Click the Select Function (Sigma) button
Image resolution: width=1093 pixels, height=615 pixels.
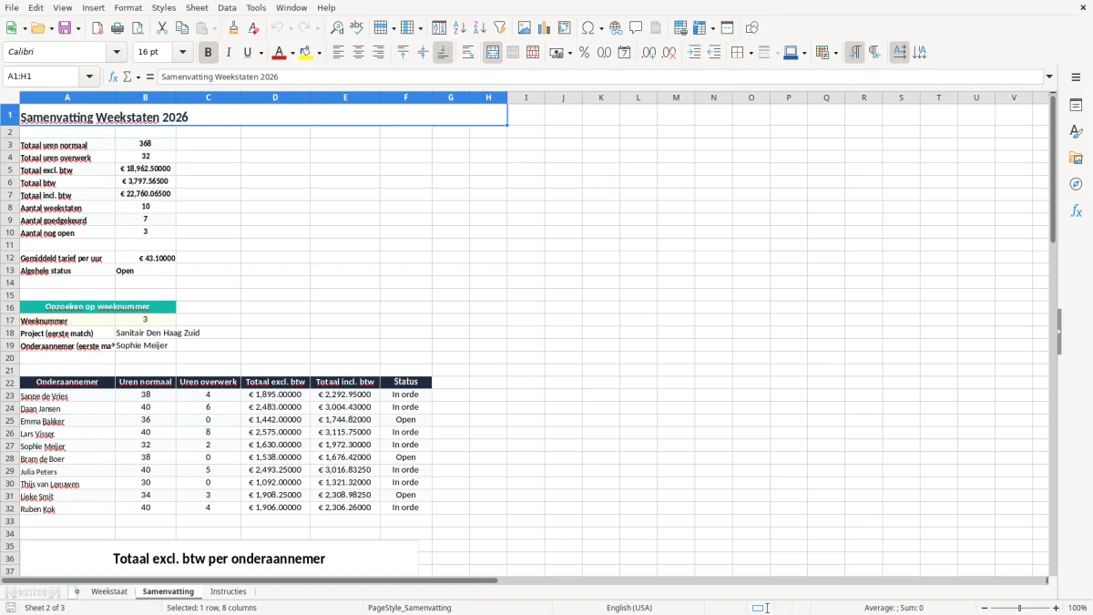point(128,77)
